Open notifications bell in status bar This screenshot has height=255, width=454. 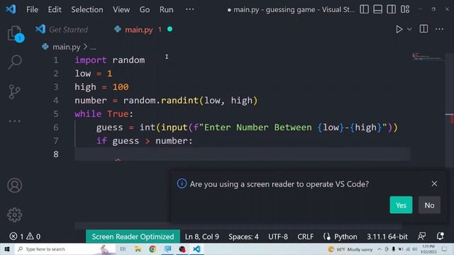tap(440, 236)
